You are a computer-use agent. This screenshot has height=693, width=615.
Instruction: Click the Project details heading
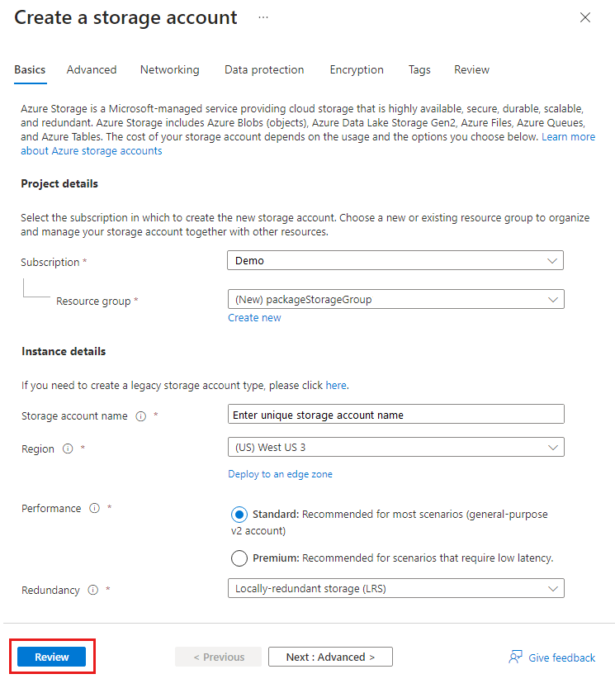click(x=59, y=184)
